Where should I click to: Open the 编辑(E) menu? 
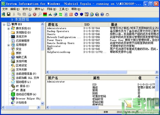pyautogui.click(x=15, y=9)
